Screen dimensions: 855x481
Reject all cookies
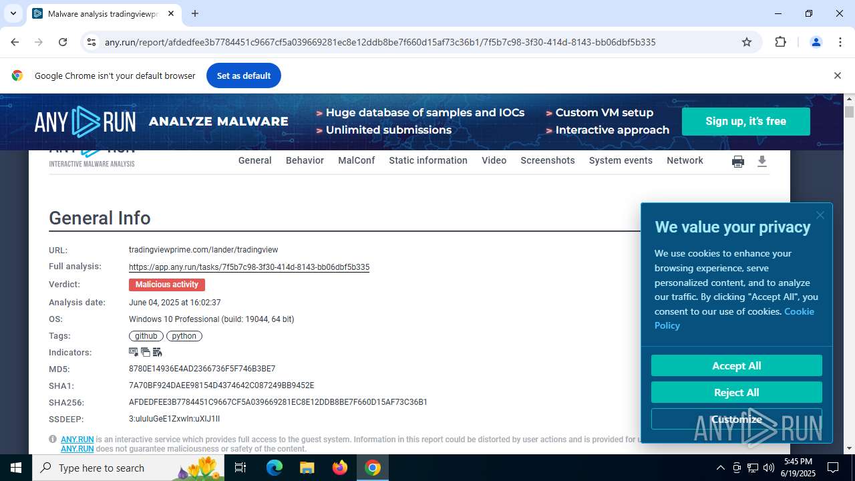point(737,393)
